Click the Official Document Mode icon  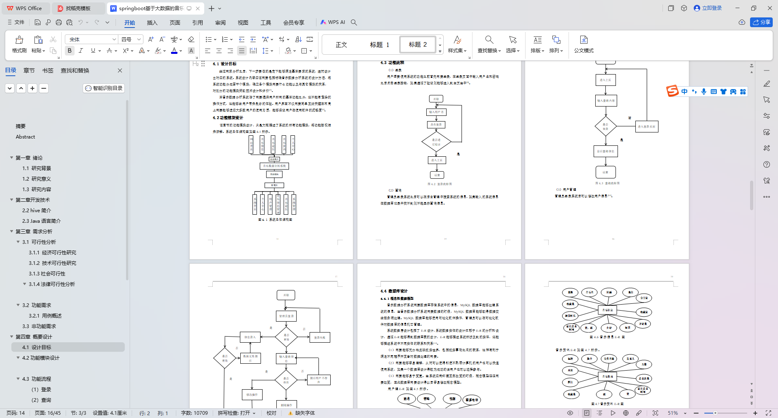tap(583, 40)
